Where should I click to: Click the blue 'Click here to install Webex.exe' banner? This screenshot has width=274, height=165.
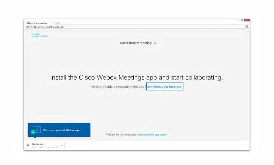(x=59, y=130)
